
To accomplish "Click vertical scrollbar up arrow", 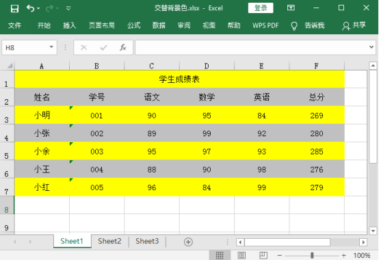I will pos(373,66).
